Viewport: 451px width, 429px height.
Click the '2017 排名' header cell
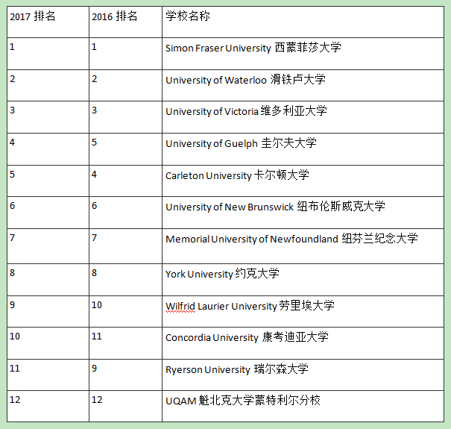pyautogui.click(x=48, y=22)
